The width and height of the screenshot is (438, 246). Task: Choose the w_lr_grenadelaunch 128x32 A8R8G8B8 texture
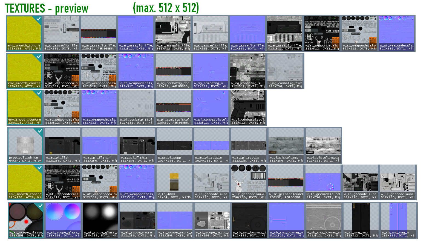click(286, 182)
